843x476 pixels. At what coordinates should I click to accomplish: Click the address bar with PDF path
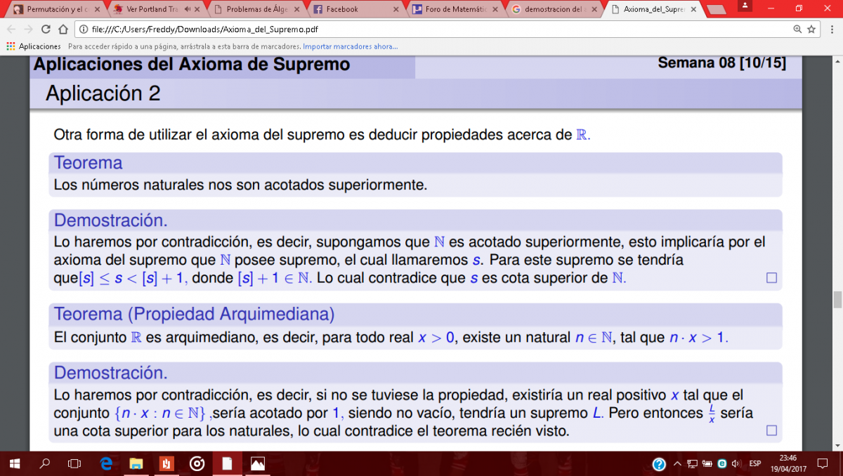click(x=421, y=29)
